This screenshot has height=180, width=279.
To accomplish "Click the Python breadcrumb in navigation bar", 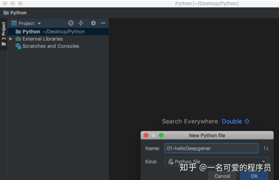I will [x=18, y=13].
